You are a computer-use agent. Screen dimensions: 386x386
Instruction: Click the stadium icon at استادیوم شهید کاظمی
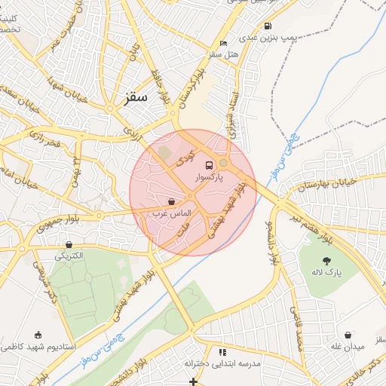(x=38, y=335)
